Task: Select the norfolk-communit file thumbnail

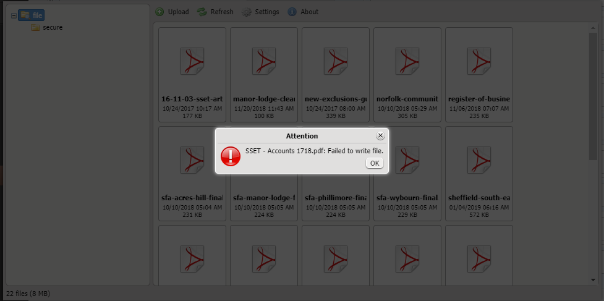Action: (407, 75)
